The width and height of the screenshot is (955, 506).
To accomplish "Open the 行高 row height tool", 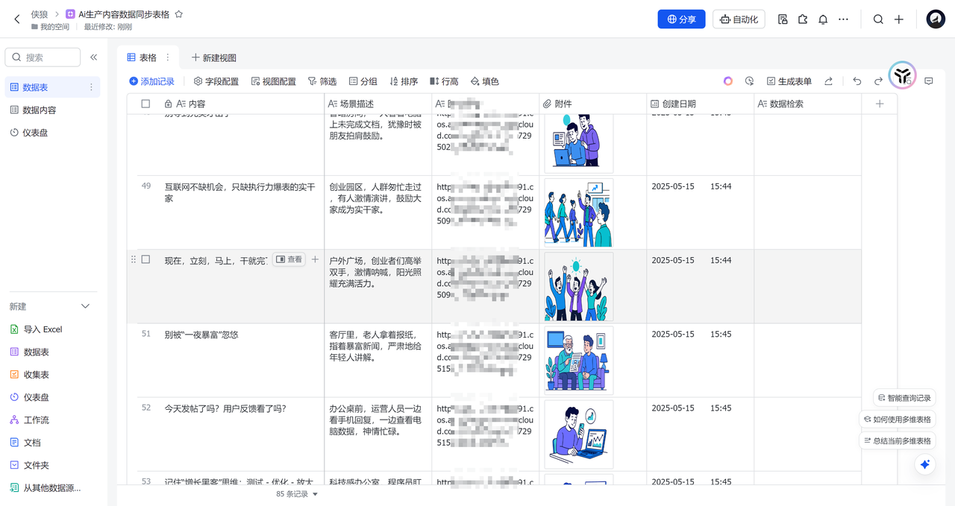I will pyautogui.click(x=445, y=81).
